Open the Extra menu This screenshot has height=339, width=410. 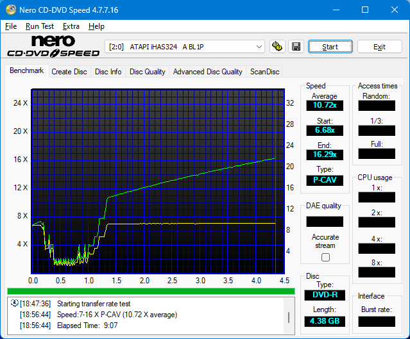[x=71, y=26]
